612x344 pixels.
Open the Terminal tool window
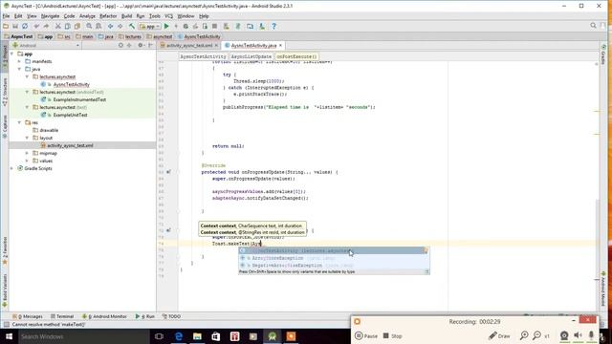click(62, 316)
